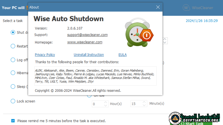Close the About dialog
This screenshot has width=223, height=125.
click(x=158, y=7)
